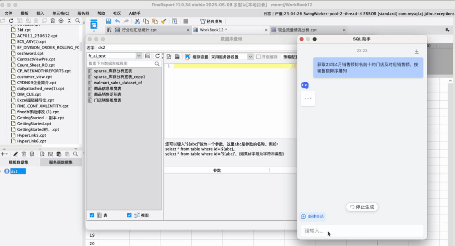Open the 单元格(C) menu

point(61,13)
